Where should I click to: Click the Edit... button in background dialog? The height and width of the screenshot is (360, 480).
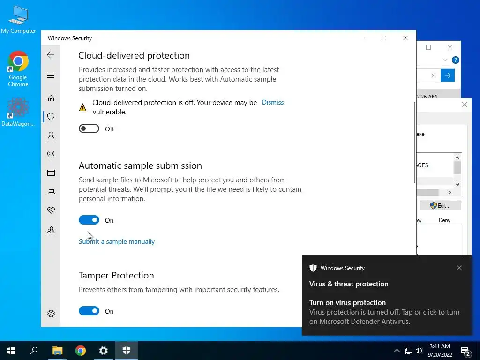[441, 206]
